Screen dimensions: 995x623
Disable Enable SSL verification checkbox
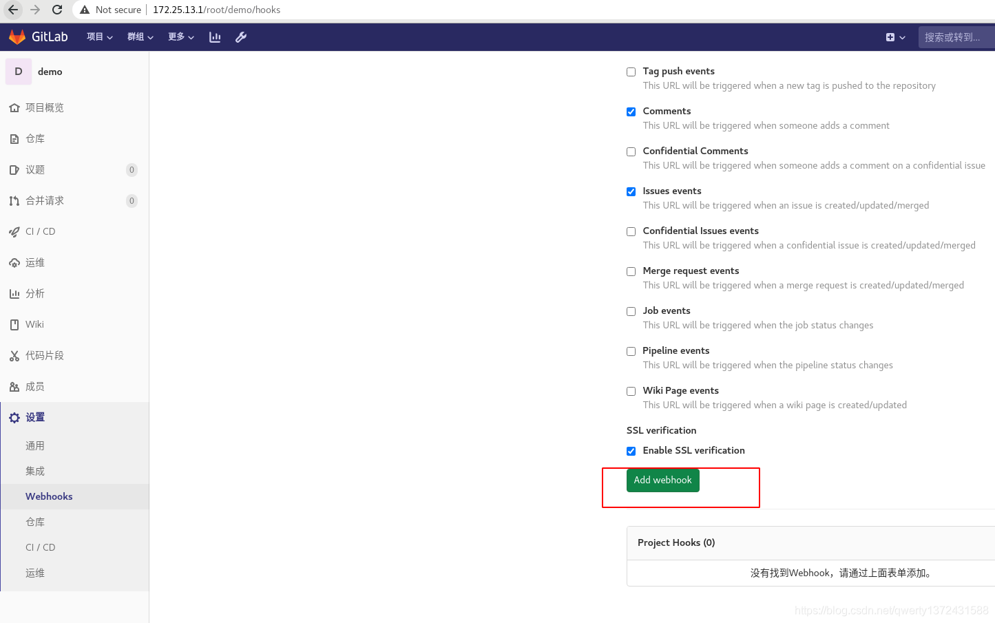pos(631,451)
